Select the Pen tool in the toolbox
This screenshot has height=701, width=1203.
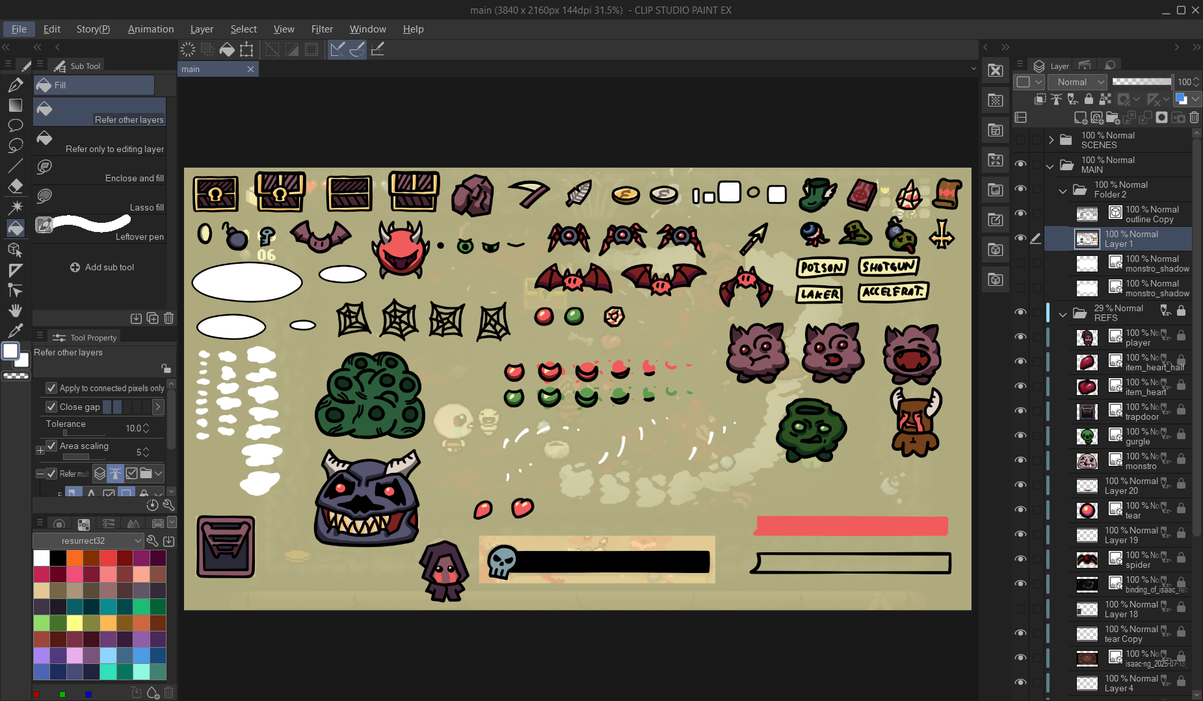click(x=16, y=85)
